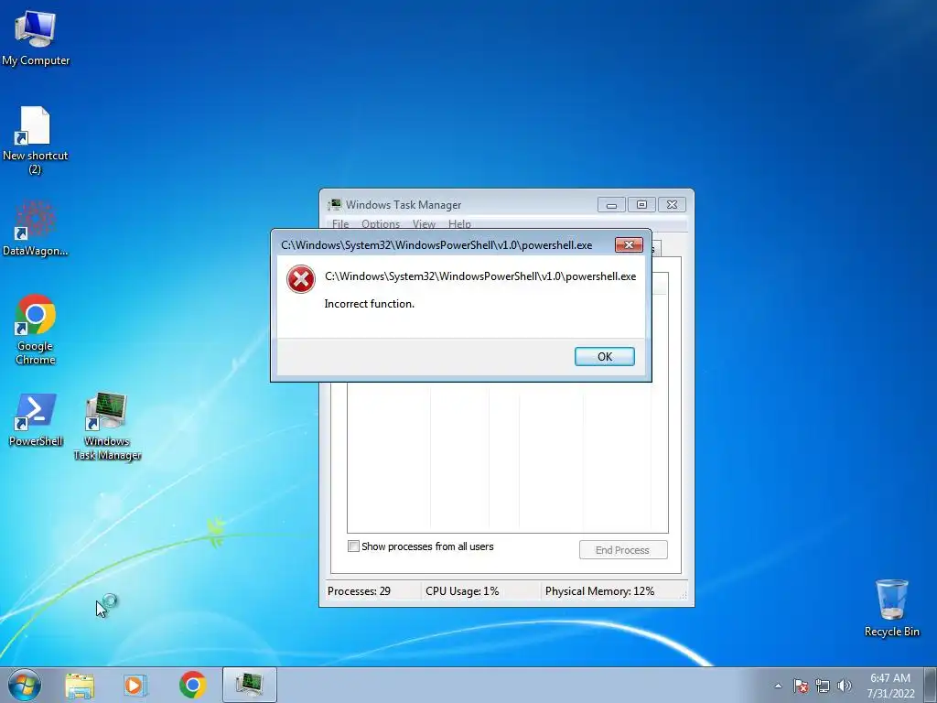Open the File menu in Task Manager

[340, 224]
